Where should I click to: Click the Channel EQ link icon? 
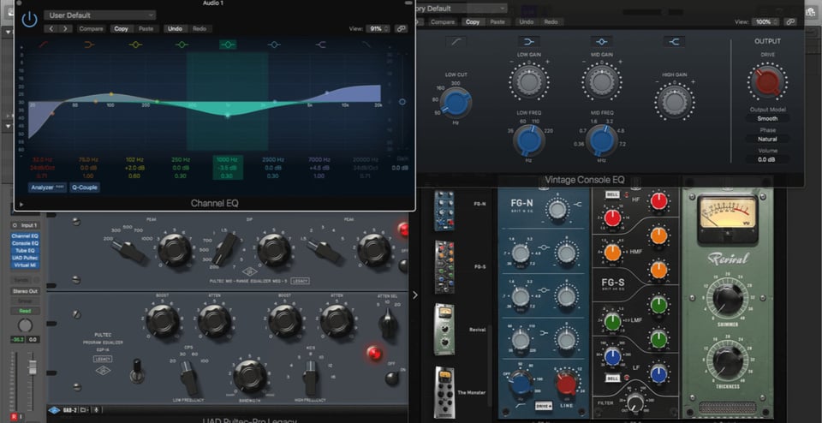(402, 28)
